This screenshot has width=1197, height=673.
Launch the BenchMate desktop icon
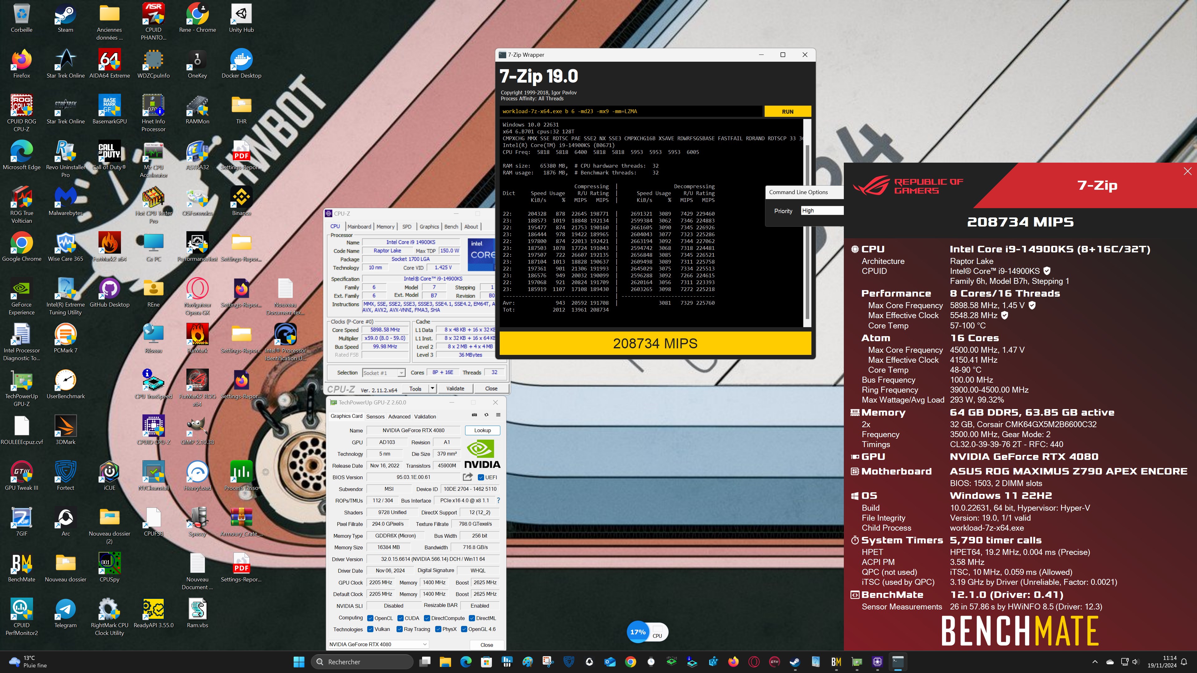pyautogui.click(x=22, y=568)
